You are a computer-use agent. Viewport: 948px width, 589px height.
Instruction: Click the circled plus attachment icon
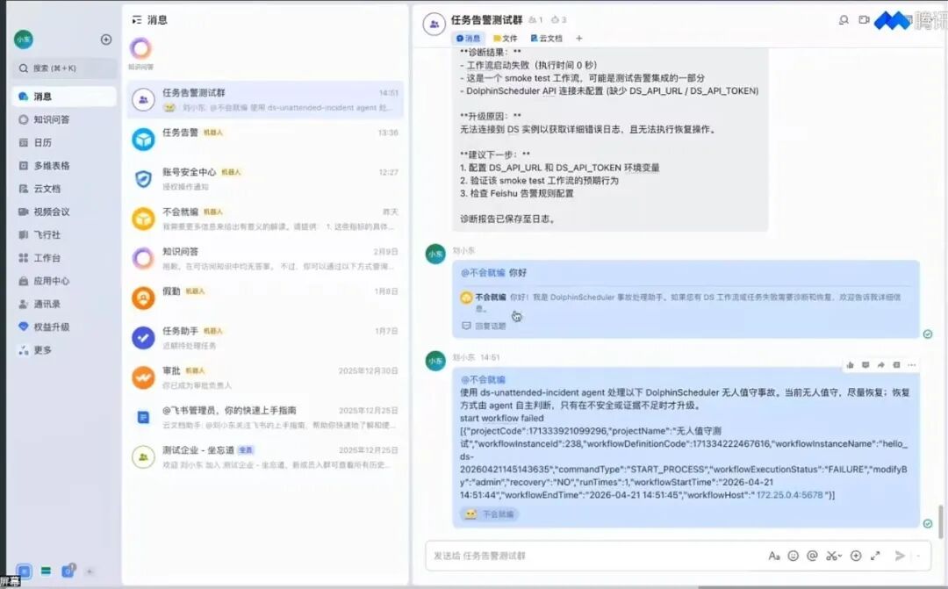point(856,556)
